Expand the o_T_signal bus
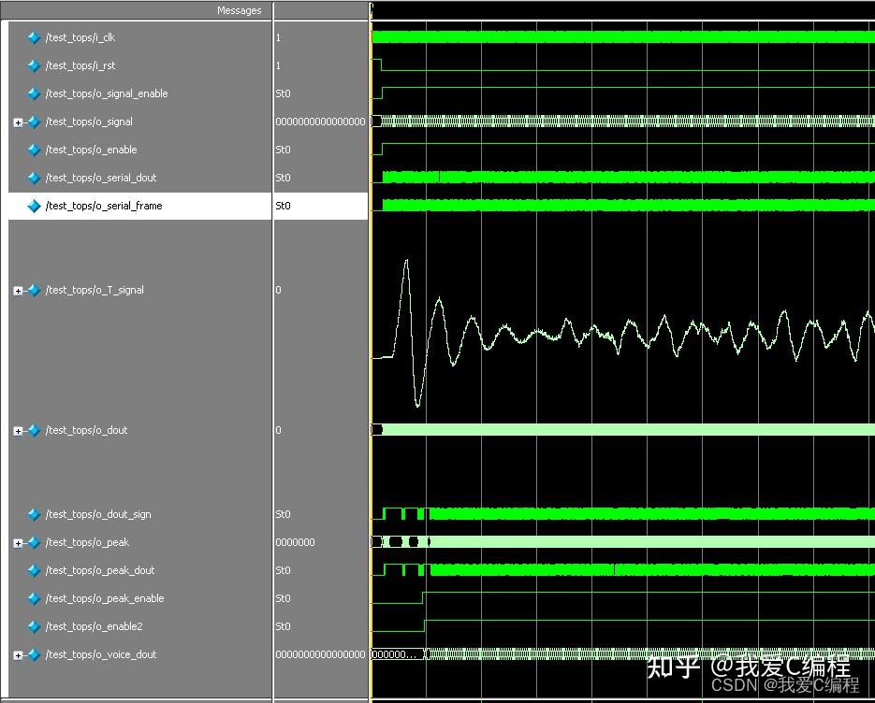Screen dimensions: 875x703 coord(18,291)
